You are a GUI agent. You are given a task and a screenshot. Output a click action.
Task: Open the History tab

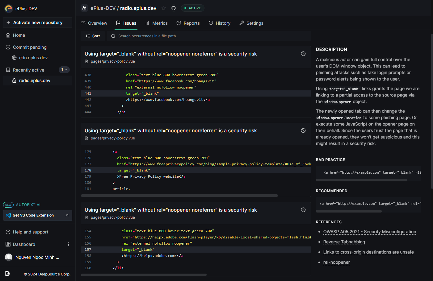tap(220, 23)
